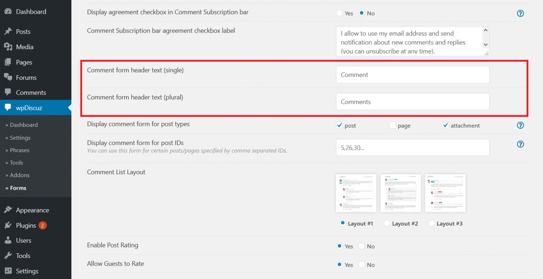Choose the Layout #2 radio button
The image size is (543, 279).
tap(387, 223)
